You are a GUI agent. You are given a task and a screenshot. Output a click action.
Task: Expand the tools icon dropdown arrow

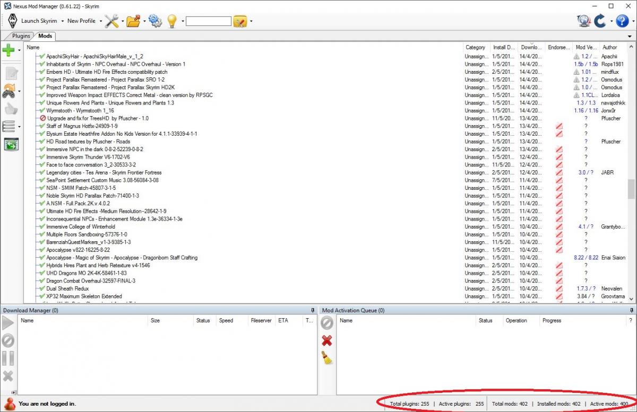tap(123, 21)
